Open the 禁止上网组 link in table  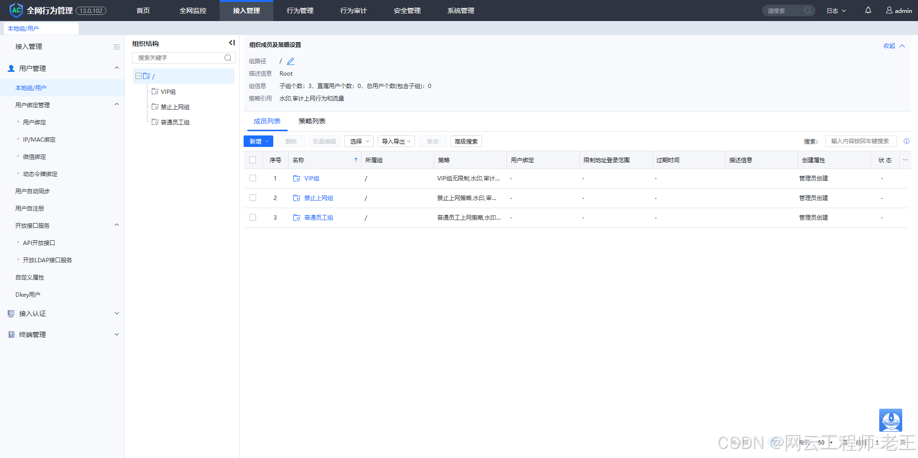[319, 198]
